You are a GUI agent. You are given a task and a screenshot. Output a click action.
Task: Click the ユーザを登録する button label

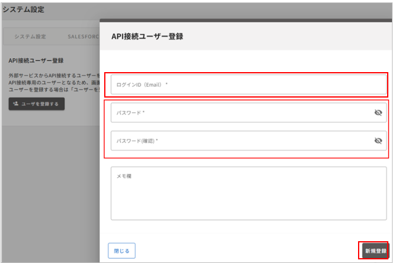point(40,104)
